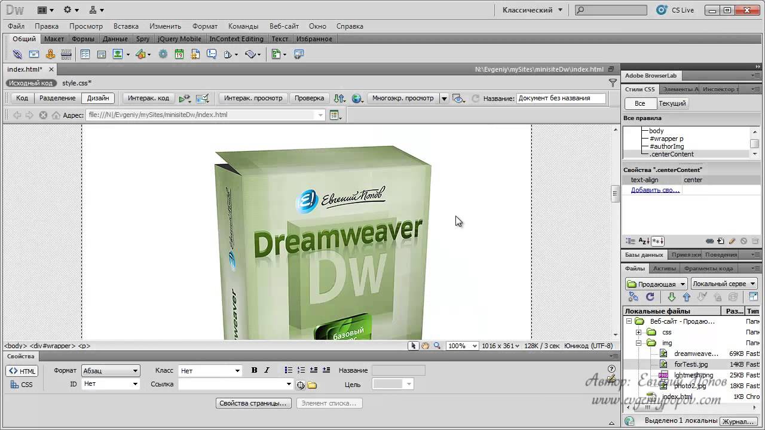Select the Design (Дизайн) view button
The width and height of the screenshot is (765, 430).
98,98
